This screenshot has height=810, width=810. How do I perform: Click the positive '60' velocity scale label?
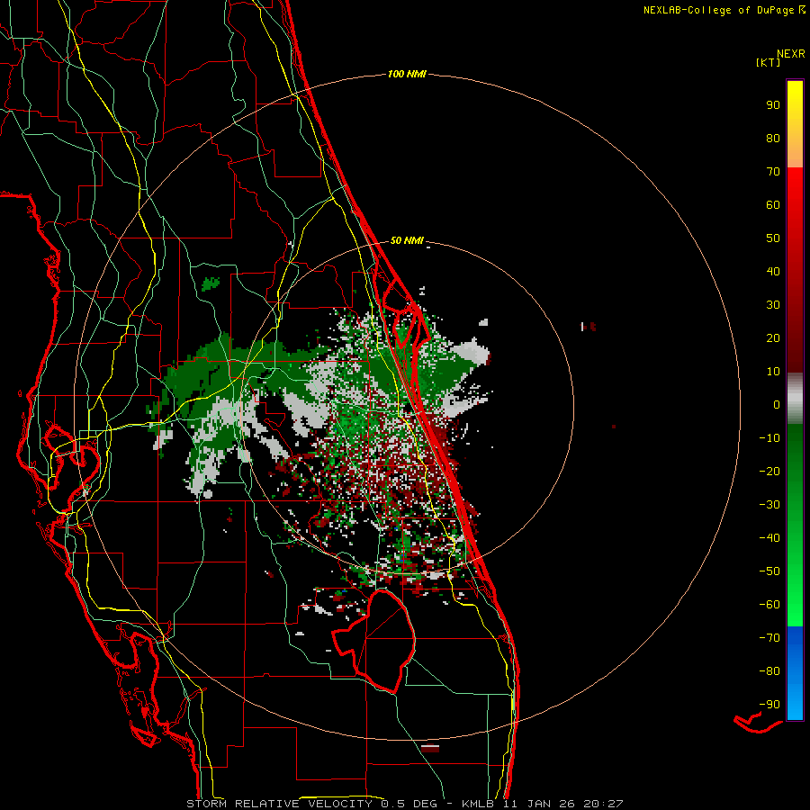pyautogui.click(x=773, y=205)
